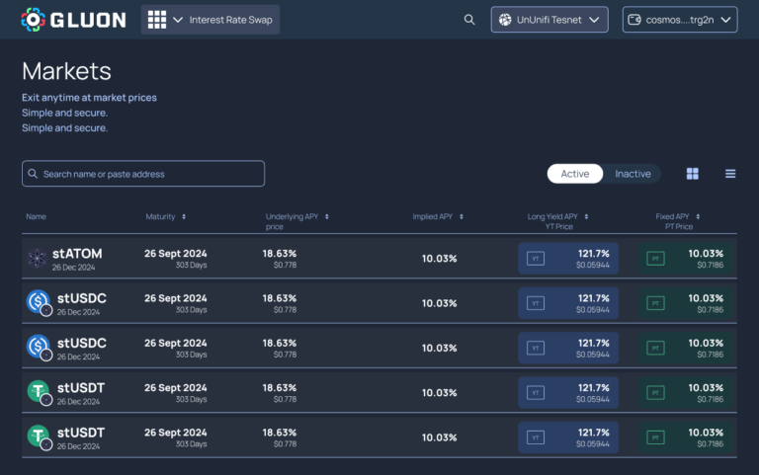Click the last stUSDT token icon
This screenshot has width=759, height=475.
pyautogui.click(x=39, y=437)
